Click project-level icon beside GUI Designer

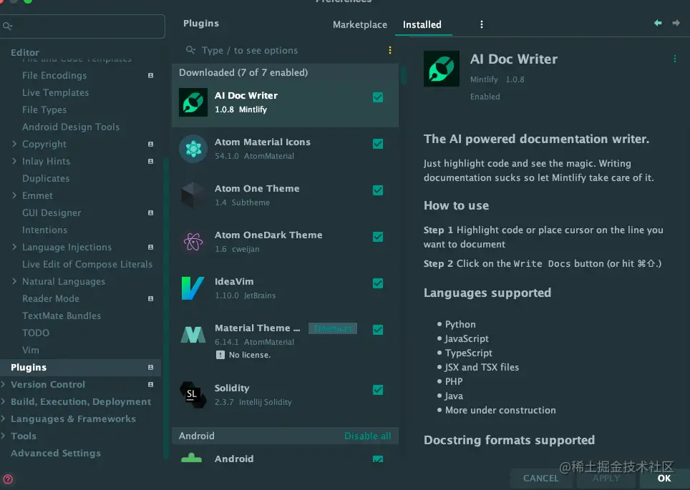tap(150, 213)
